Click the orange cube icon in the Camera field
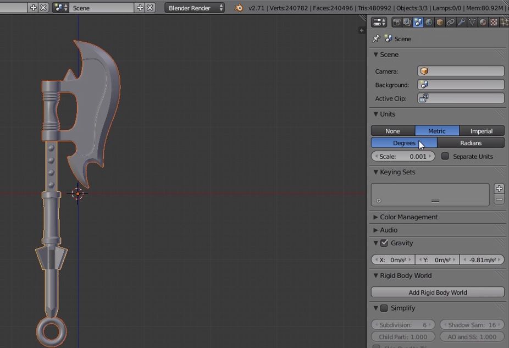Image resolution: width=509 pixels, height=348 pixels. [424, 71]
